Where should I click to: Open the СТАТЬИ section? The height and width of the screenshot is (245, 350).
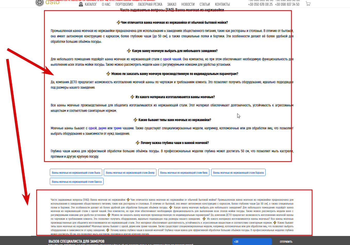click(205, 4)
